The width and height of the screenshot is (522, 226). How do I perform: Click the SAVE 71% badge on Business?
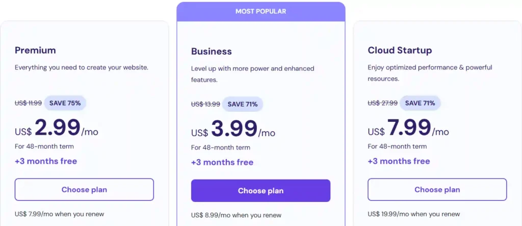242,104
